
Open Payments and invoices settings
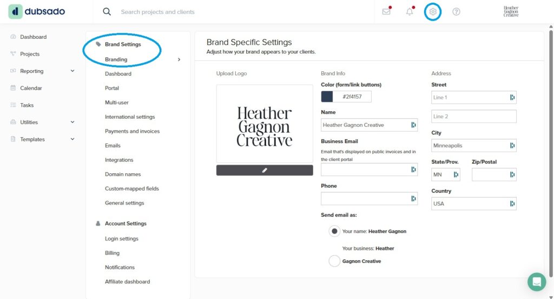tap(132, 131)
